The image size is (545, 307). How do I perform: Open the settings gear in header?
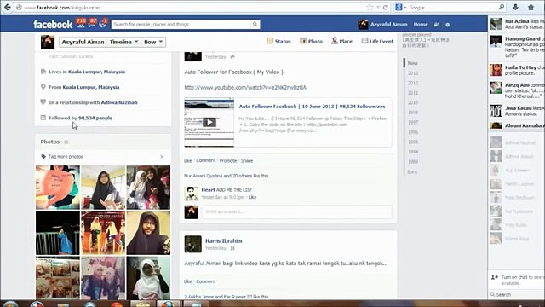point(448,25)
